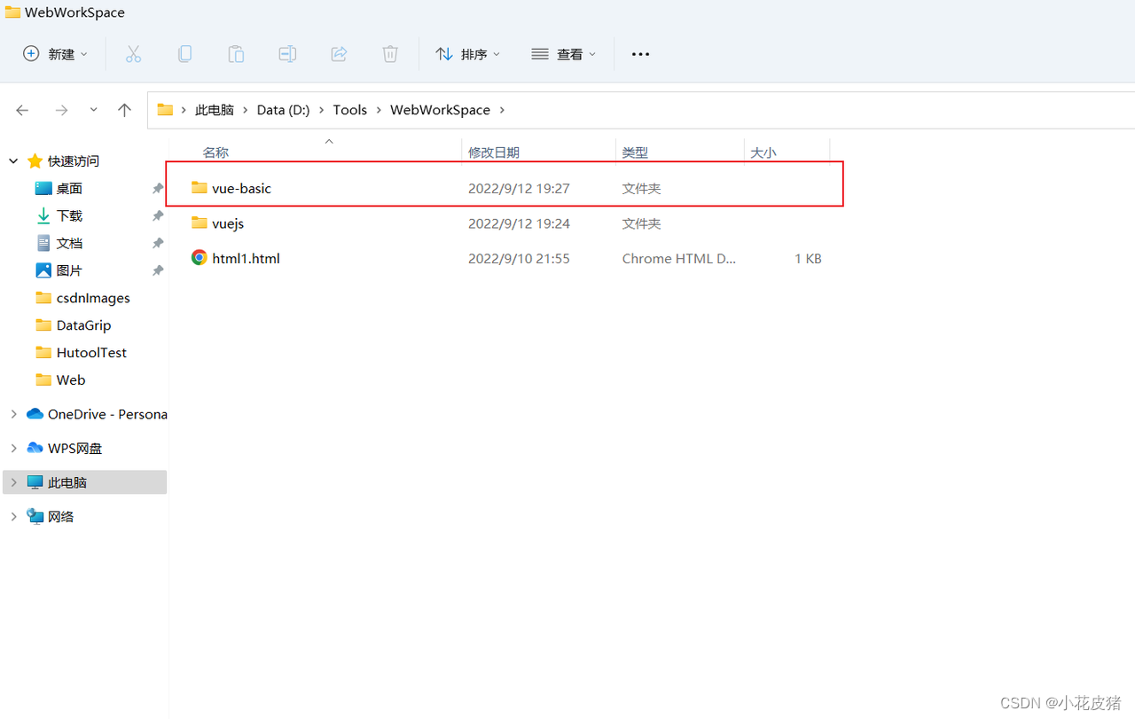
Task: Go forward with the right arrow
Action: pyautogui.click(x=61, y=110)
